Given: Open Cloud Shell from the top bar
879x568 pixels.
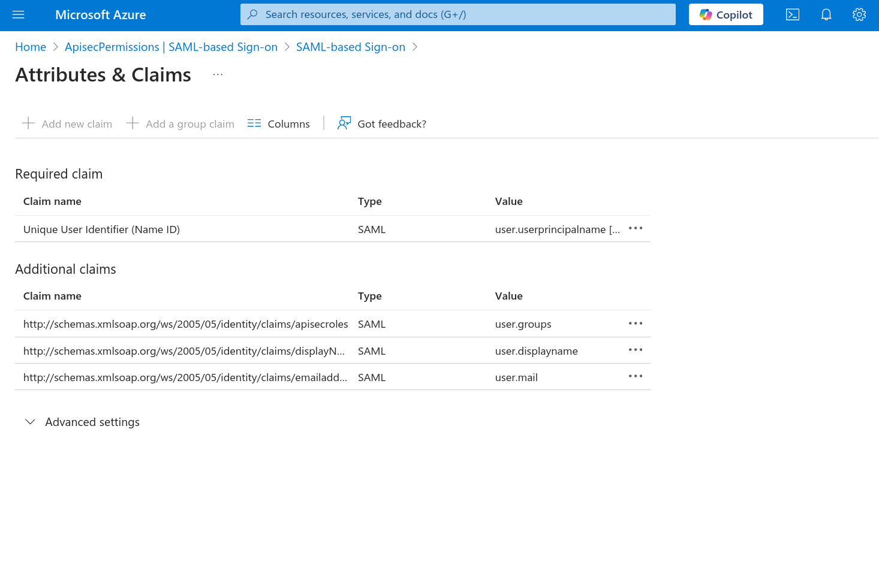Looking at the screenshot, I should pyautogui.click(x=792, y=15).
